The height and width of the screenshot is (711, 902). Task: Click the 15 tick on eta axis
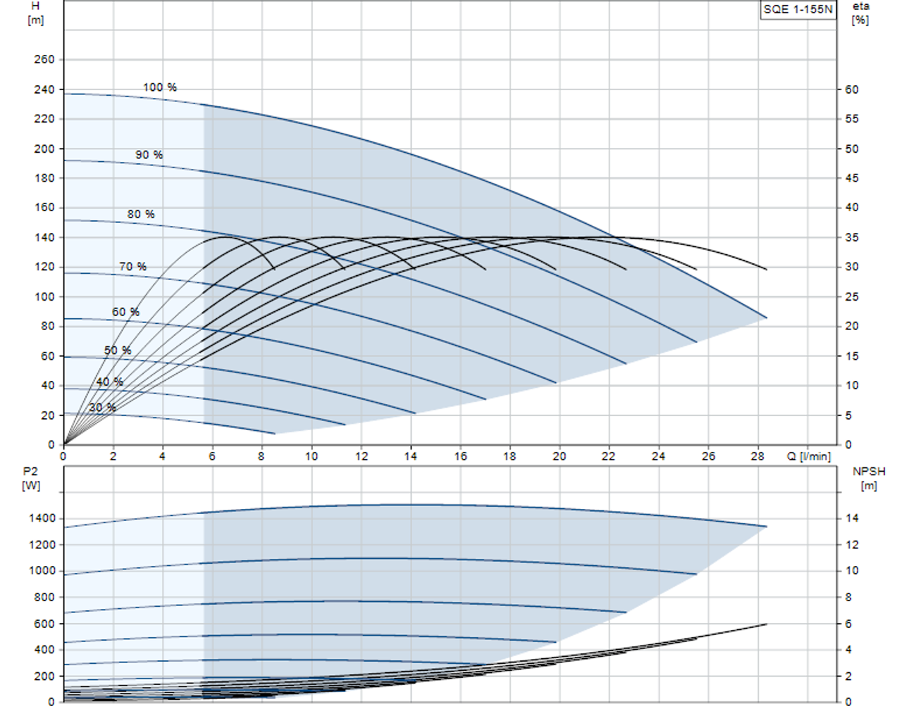[852, 356]
